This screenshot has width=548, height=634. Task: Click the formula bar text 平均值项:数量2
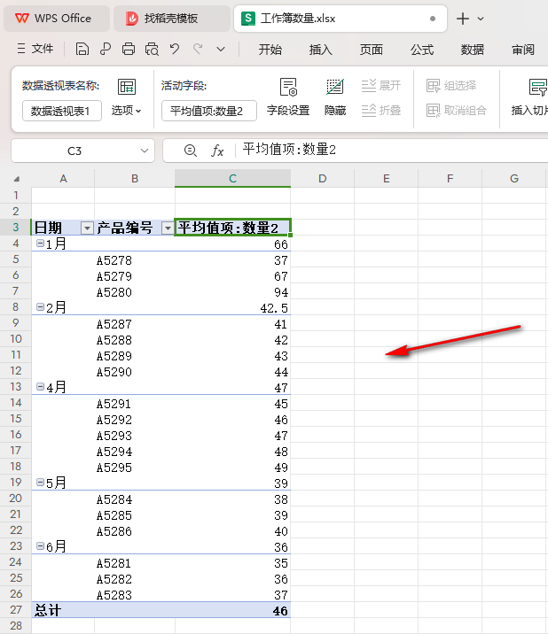(289, 150)
